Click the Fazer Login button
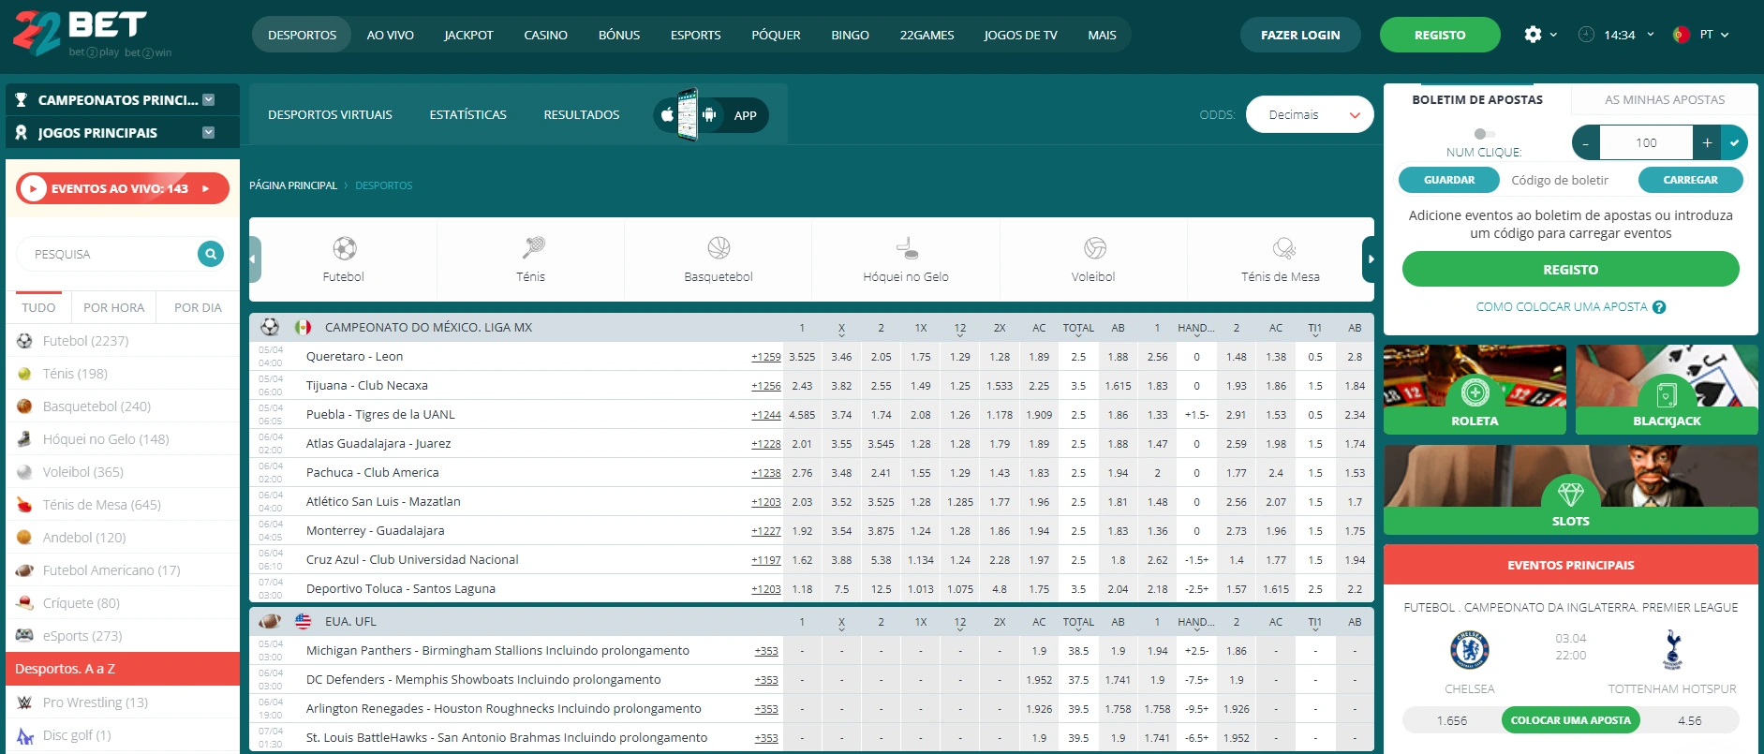1764x754 pixels. [x=1299, y=35]
